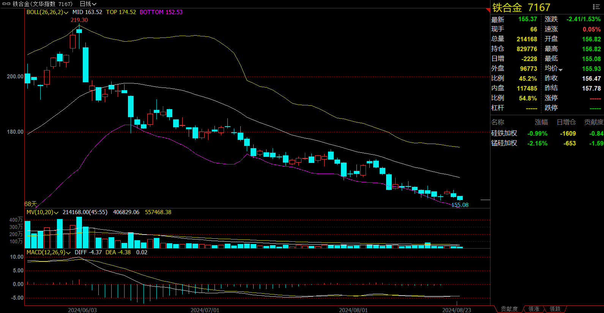Click the 557468.38 volume average value
This screenshot has height=313, width=604.
(x=158, y=212)
